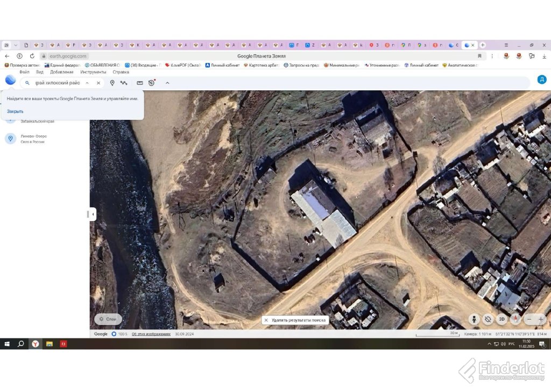551x389 pixels.
Task: Open the Слои layers button
Action: tap(108, 319)
